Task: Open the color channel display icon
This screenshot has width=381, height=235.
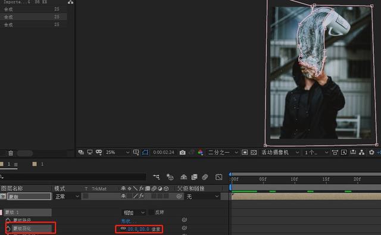Action: point(201,152)
